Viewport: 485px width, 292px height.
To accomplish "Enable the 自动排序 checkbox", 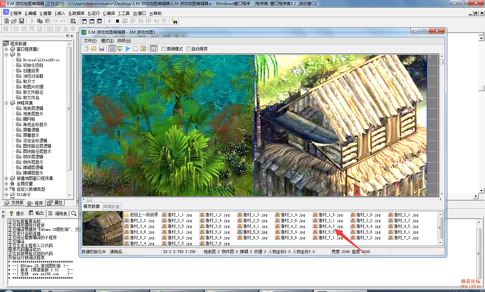I will point(189,48).
